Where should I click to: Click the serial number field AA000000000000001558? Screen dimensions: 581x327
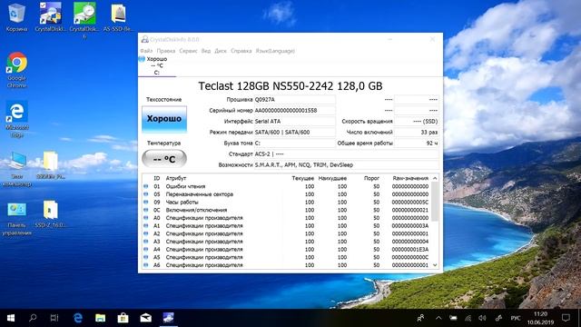pos(294,110)
